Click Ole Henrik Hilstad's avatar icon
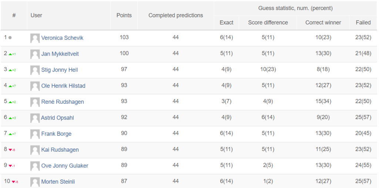 pyautogui.click(x=35, y=86)
